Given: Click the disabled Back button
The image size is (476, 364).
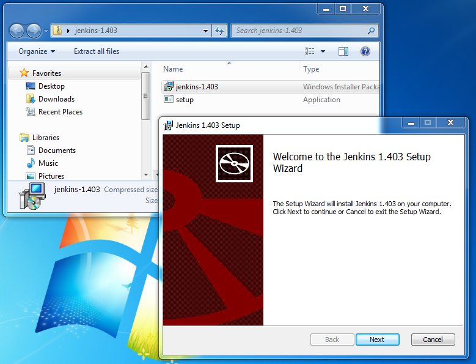Looking at the screenshot, I should pos(332,340).
